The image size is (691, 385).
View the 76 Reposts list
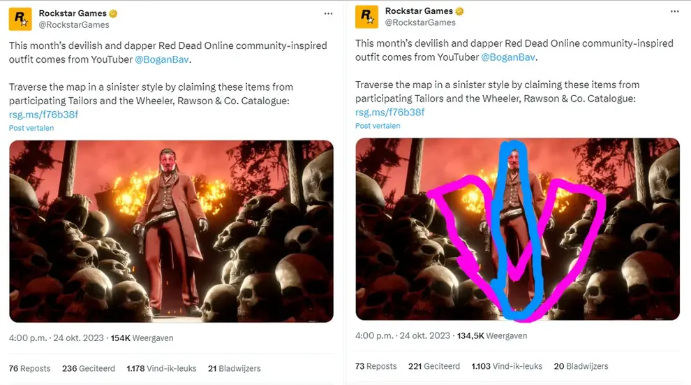click(x=29, y=368)
